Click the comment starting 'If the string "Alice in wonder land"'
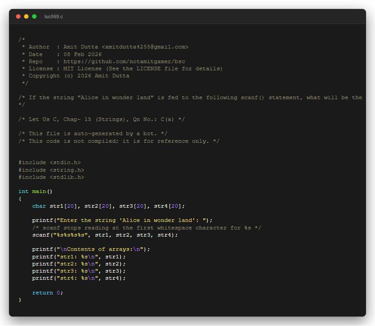Viewport: 375px width, 326px height. click(x=190, y=97)
